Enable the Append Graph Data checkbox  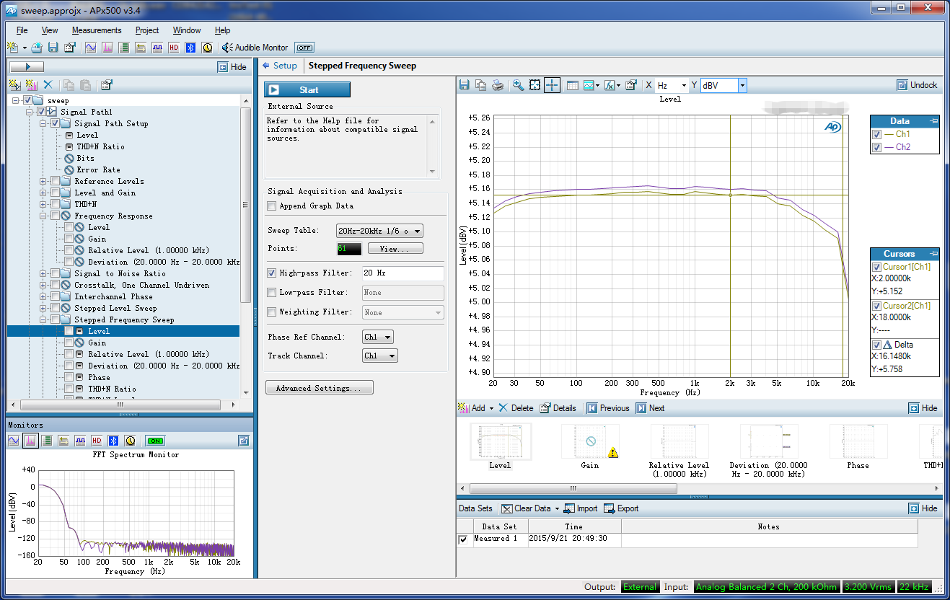click(272, 206)
